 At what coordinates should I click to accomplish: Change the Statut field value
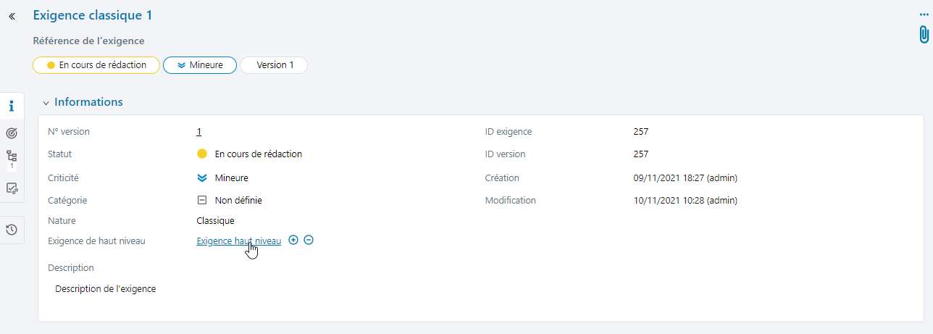[x=258, y=154]
